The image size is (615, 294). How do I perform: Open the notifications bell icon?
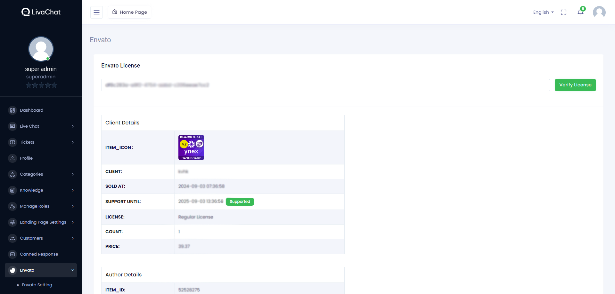coord(580,12)
